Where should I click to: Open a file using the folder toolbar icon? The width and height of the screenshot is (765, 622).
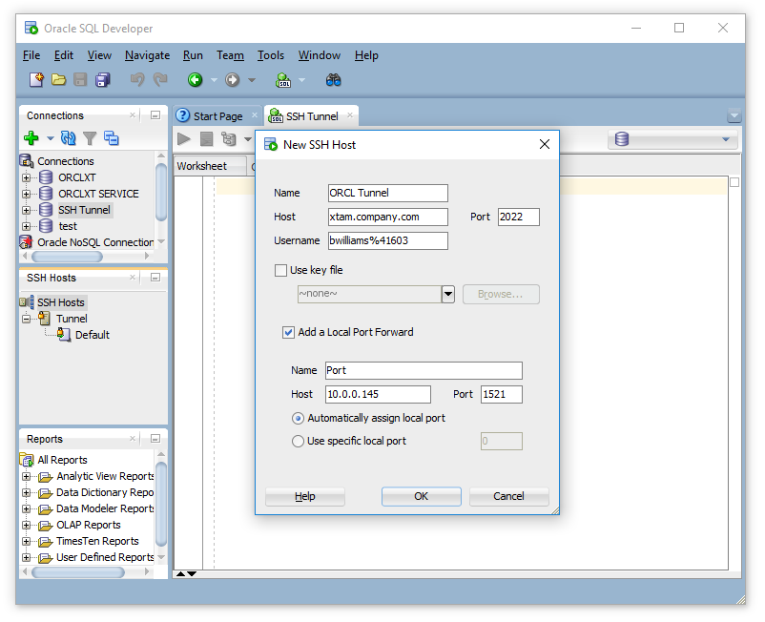57,80
